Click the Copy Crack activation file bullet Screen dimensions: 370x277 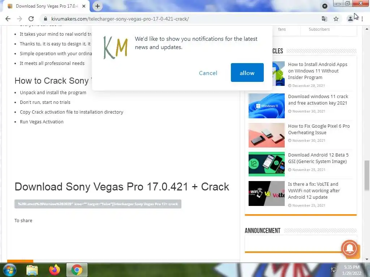72,112
